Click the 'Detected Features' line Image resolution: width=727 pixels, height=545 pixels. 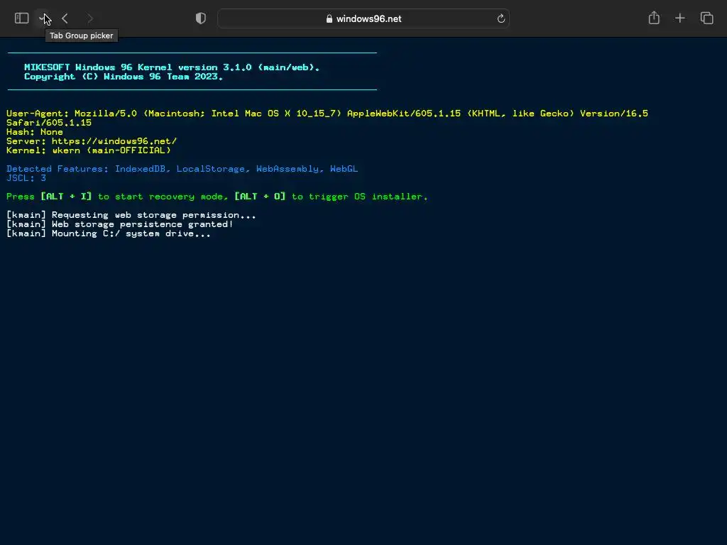point(182,169)
